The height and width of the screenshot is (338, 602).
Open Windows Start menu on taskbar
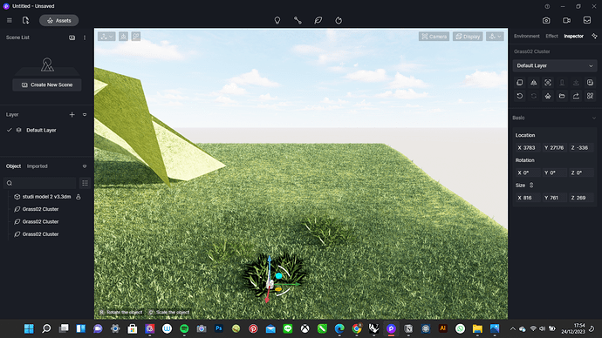(29, 328)
